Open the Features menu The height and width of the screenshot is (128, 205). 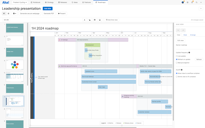[87, 2]
